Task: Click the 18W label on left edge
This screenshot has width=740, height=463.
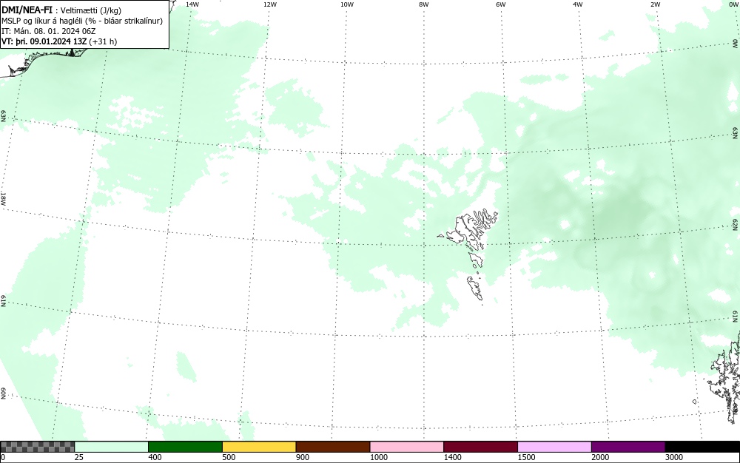Action: 3,198
